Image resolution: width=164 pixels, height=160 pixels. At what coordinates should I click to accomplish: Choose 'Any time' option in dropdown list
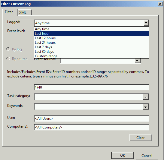click(x=92, y=29)
